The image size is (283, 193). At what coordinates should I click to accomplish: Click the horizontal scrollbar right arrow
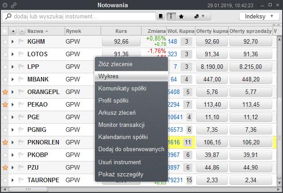pyautogui.click(x=279, y=189)
